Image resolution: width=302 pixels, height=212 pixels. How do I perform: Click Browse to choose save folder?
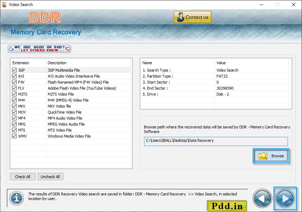(271, 156)
